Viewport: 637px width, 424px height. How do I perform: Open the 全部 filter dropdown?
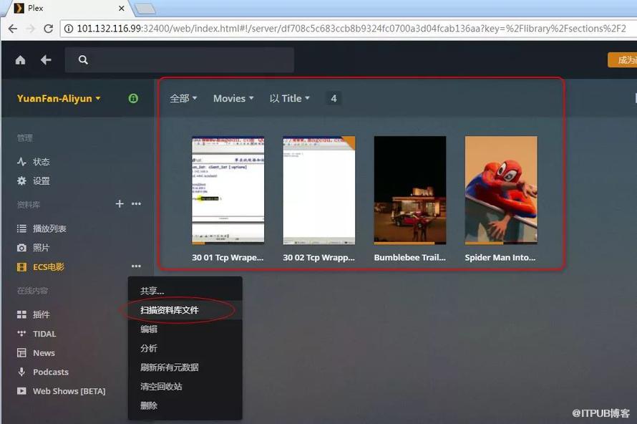[x=183, y=99]
